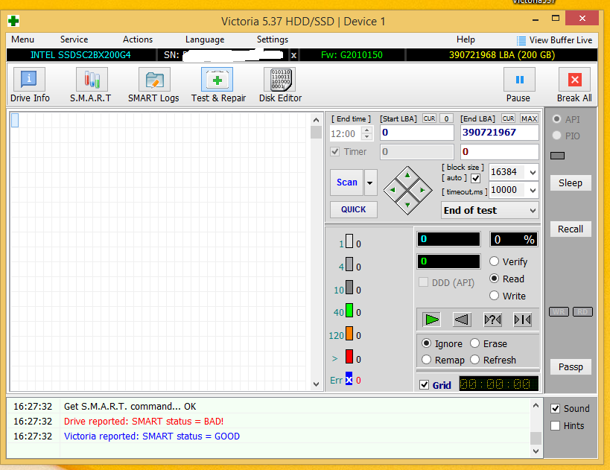Open the block size 16384 dropdown
Image resolution: width=610 pixels, height=470 pixels.
[533, 172]
